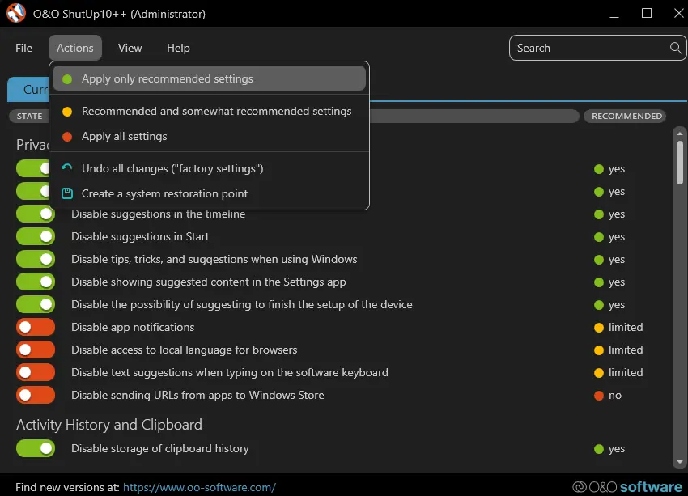Toggle Disable possibility of suggesting to finish setup
This screenshot has width=688, height=496.
click(x=36, y=304)
